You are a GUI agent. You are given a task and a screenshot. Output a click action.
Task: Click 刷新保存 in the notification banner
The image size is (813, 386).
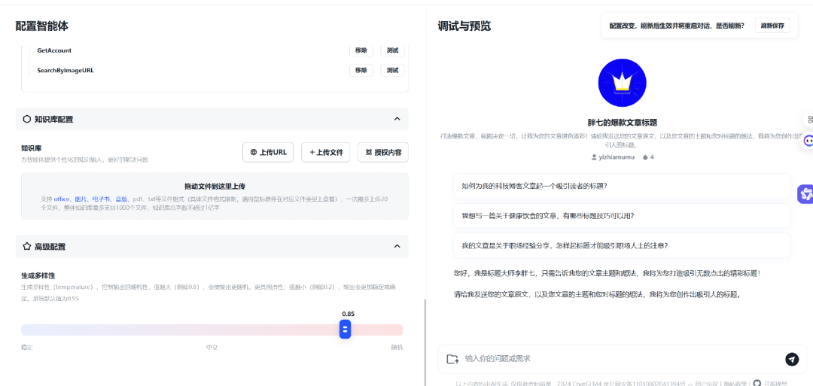(x=772, y=26)
